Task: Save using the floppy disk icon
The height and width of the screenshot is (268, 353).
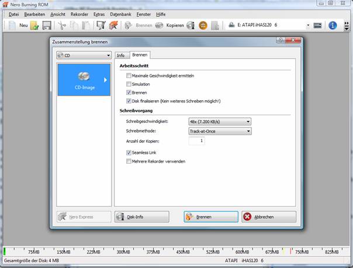Action: [47, 26]
